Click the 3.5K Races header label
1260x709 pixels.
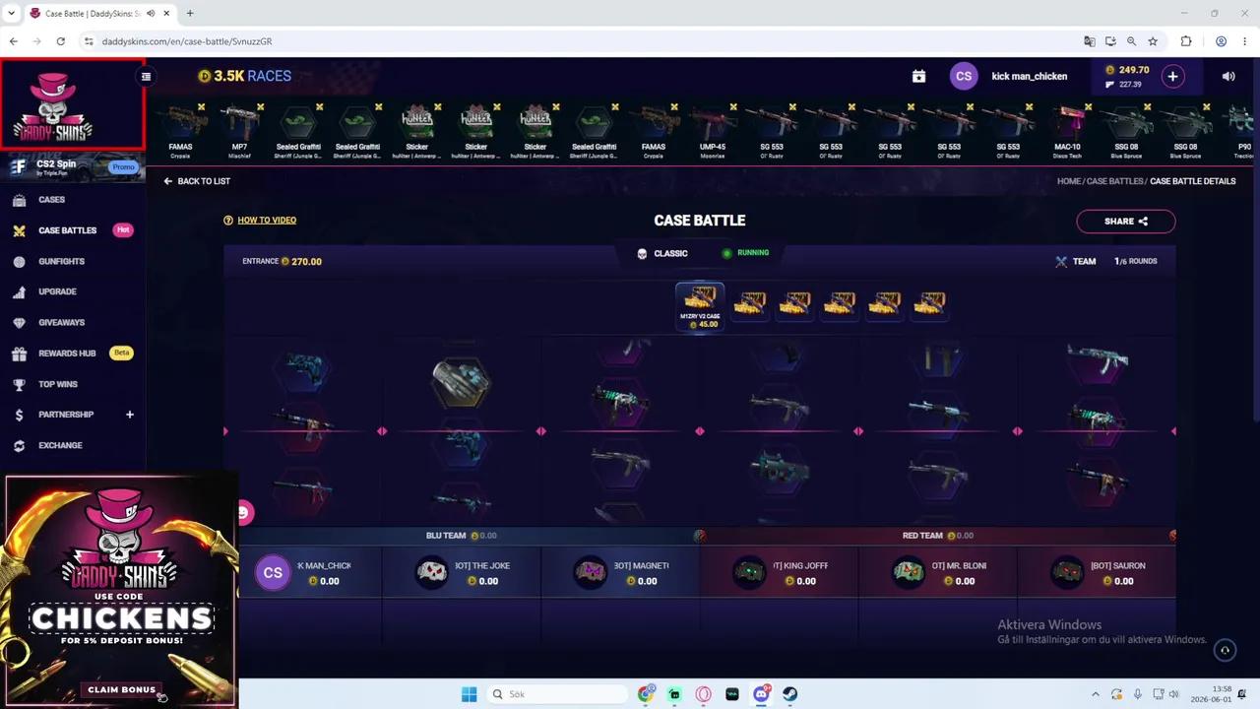click(245, 76)
